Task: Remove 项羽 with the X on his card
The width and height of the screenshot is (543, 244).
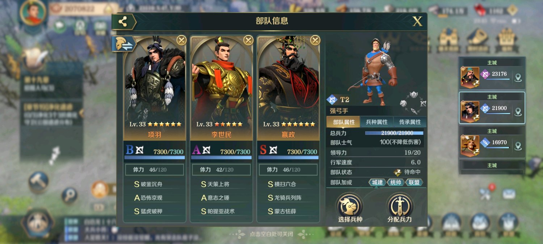Action: coord(181,40)
